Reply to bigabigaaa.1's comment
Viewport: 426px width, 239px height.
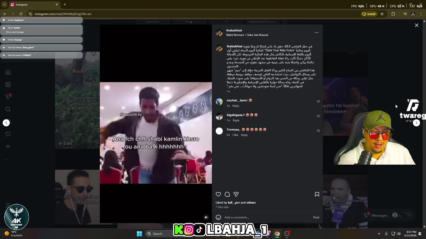(236, 120)
